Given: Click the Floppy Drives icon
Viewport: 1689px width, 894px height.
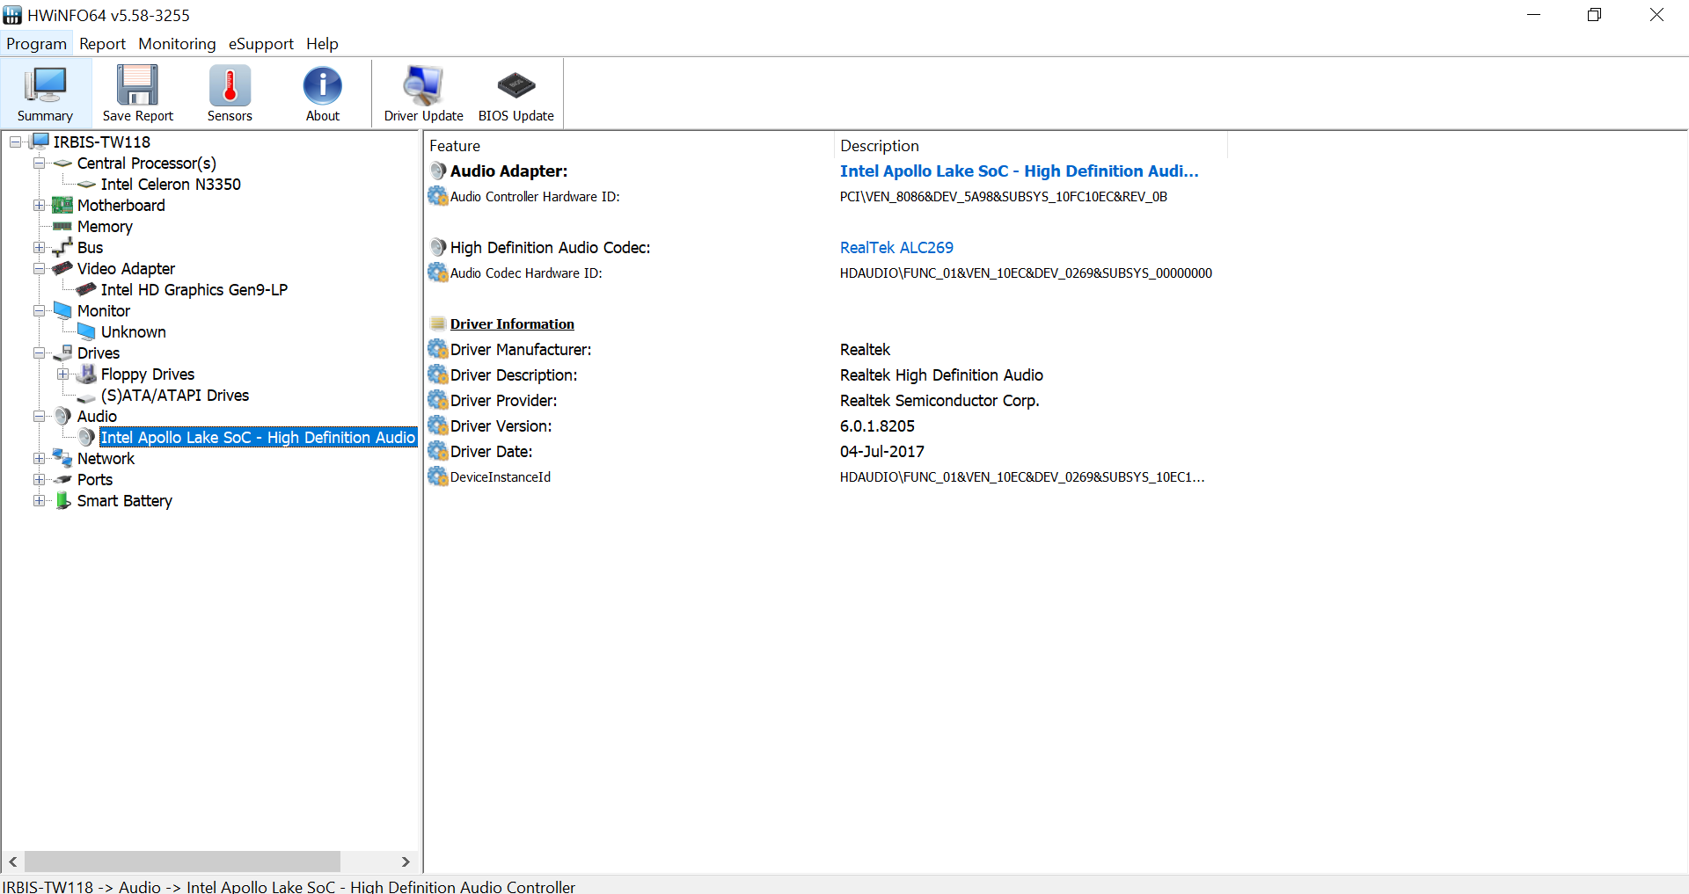Looking at the screenshot, I should tap(86, 374).
